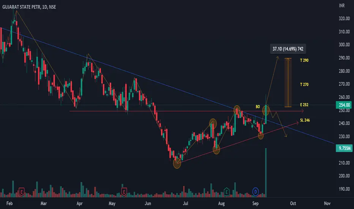354x209 pixels.
Task: Select the SL 246 stop-loss label
Action: tap(305, 120)
